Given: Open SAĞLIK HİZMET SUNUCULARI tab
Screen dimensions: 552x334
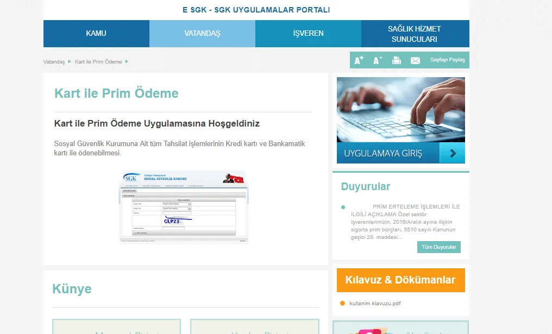Looking at the screenshot, I should pos(415,34).
